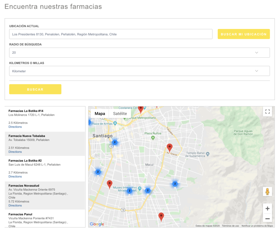Switch map to Satélite view

120,114
